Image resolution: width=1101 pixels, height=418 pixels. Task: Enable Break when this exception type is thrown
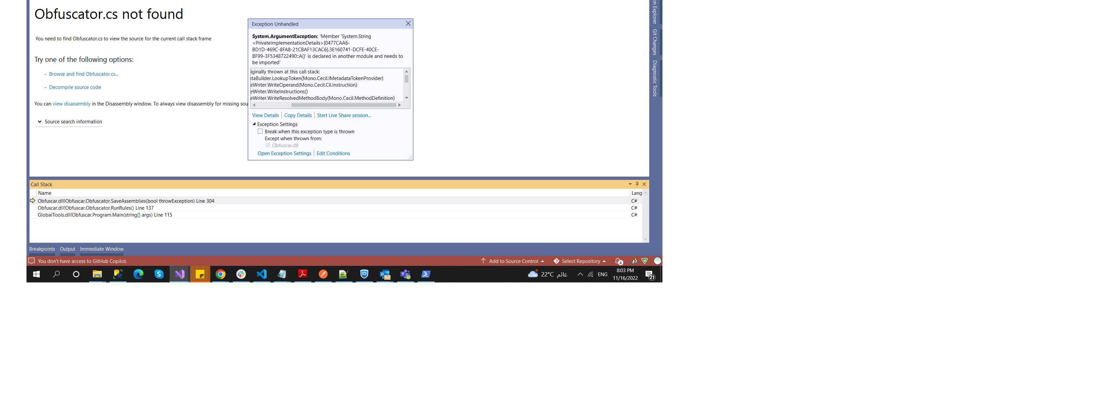point(260,131)
